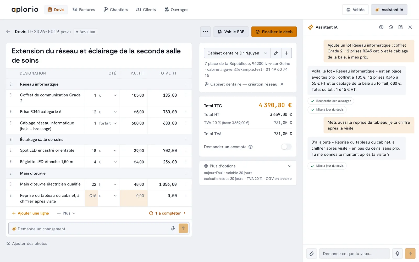Open the Chantiers tab
The height and width of the screenshot is (262, 419).
coord(116,10)
